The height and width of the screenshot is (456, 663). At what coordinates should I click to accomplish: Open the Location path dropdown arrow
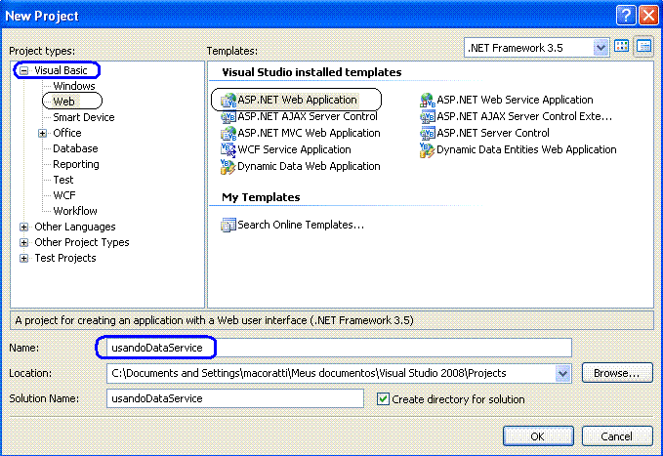[562, 374]
